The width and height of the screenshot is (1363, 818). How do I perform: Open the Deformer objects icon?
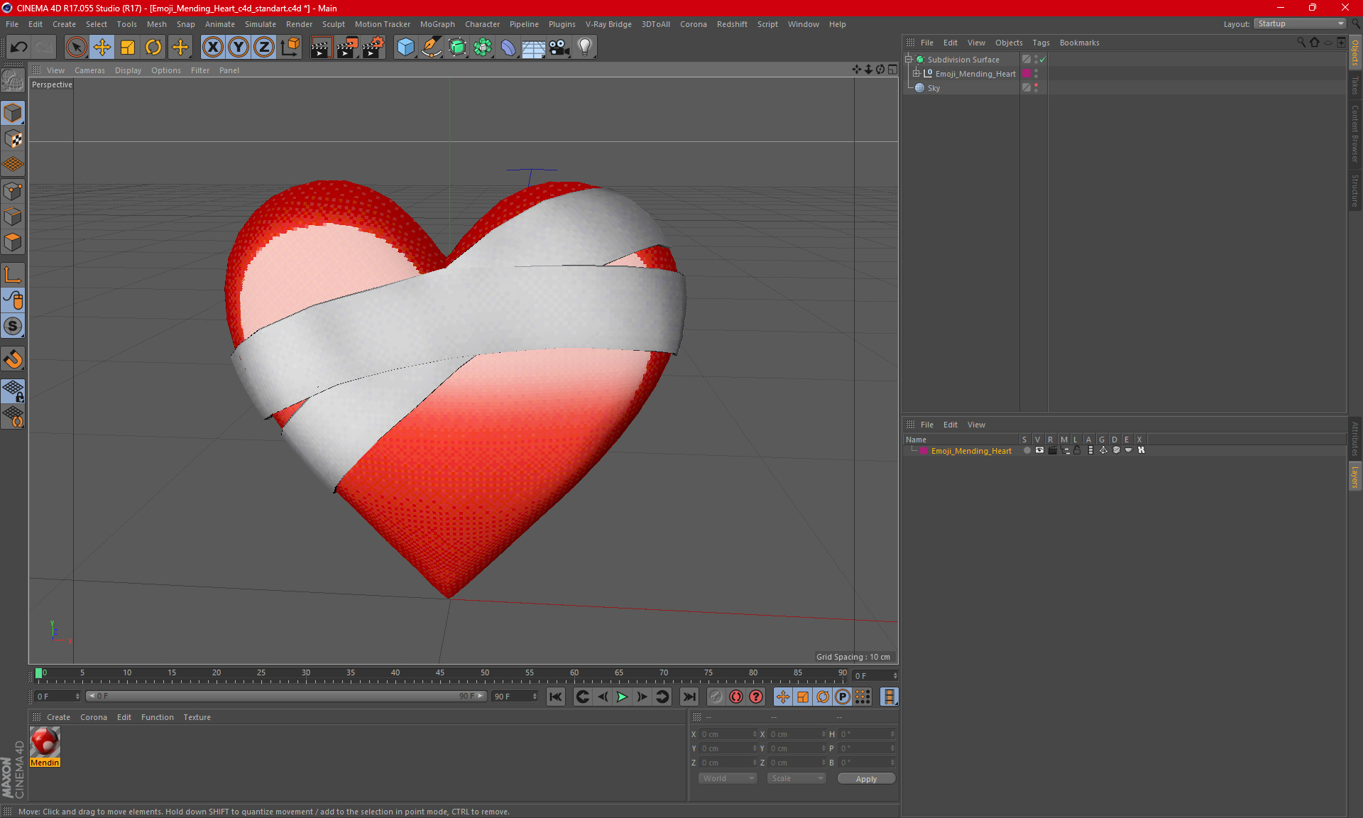(x=508, y=48)
